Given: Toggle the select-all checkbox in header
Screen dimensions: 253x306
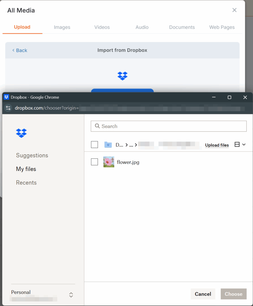Looking at the screenshot, I should click(94, 145).
